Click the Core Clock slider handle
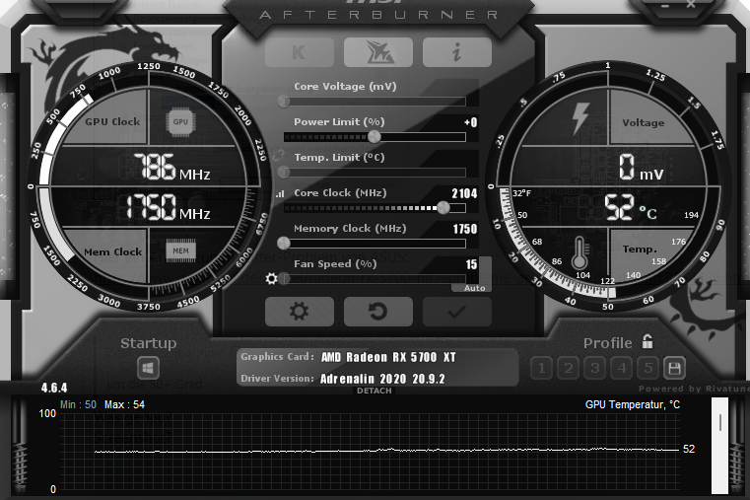750x500 pixels. pyautogui.click(x=443, y=208)
